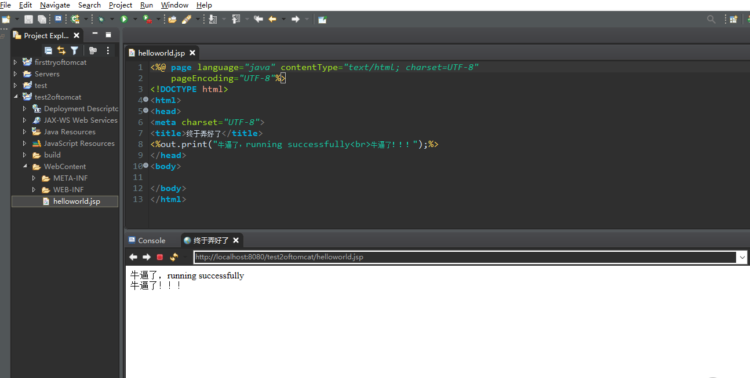Refresh the page in the internal browser
The height and width of the screenshot is (378, 750).
click(x=173, y=256)
